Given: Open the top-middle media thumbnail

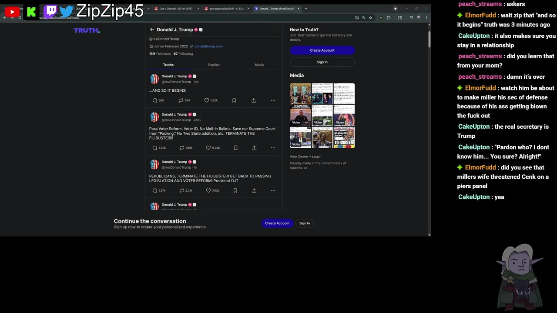Looking at the screenshot, I should (322, 93).
